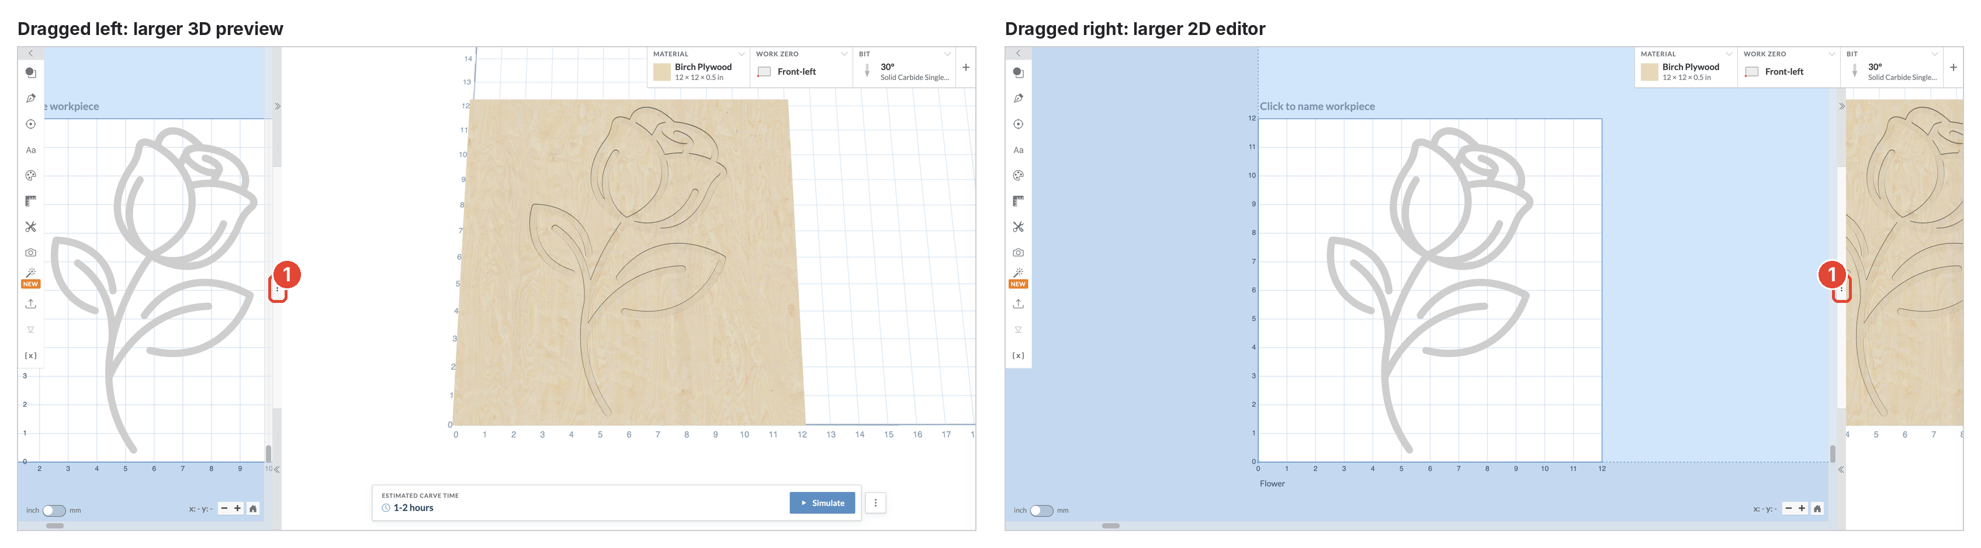Click the 'Flower' workpiece label
Screen dimensions: 1981x548
1272,484
